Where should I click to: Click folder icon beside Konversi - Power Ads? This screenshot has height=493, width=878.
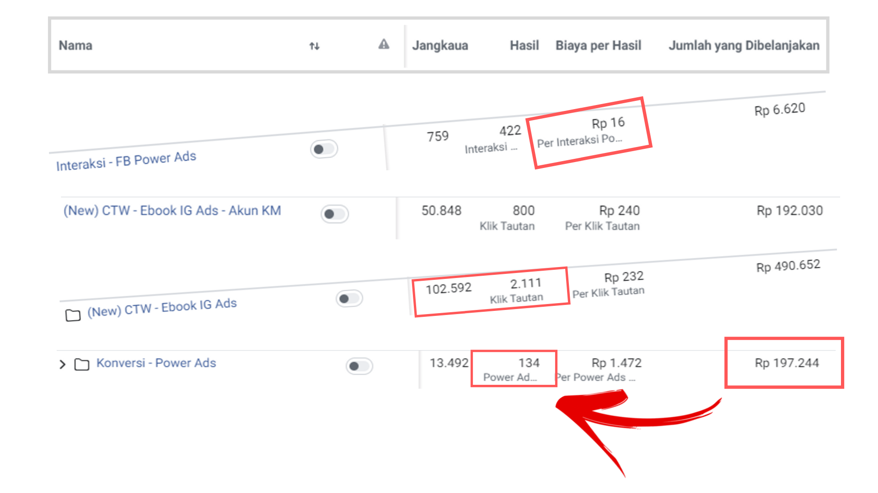click(x=82, y=364)
